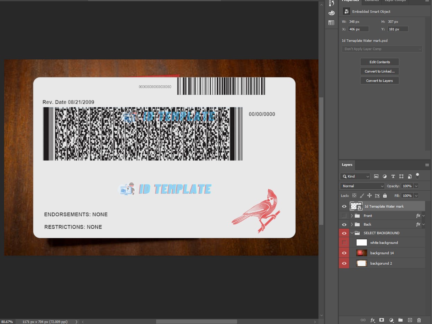Image resolution: width=432 pixels, height=324 pixels.
Task: Click the vertical canvas scrollbar
Action: 321,161
